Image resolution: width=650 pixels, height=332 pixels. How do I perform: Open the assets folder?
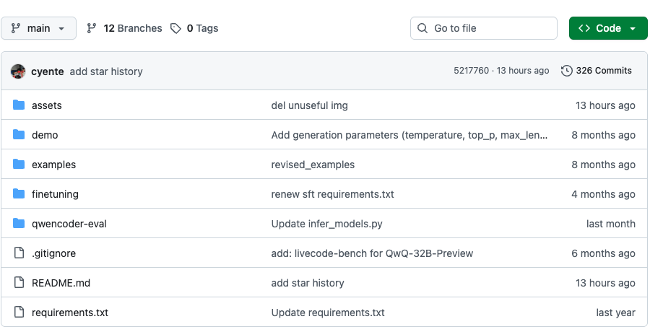pos(47,105)
